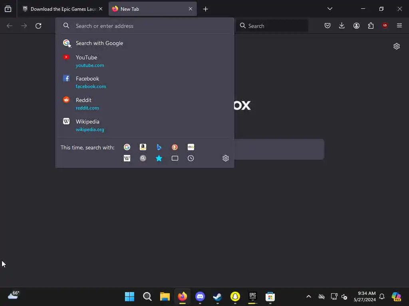Screen dimensions: 409x306
Task: Personalize new tab with gear icon
Action: click(397, 46)
